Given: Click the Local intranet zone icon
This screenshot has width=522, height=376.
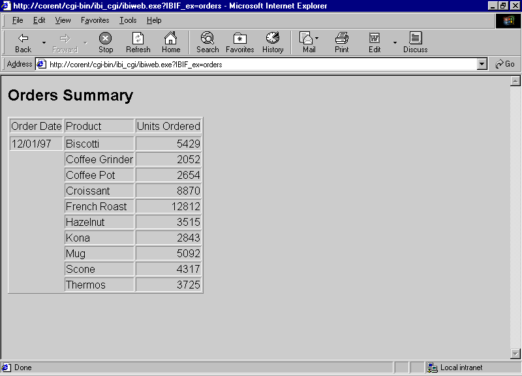Looking at the screenshot, I should tap(432, 368).
